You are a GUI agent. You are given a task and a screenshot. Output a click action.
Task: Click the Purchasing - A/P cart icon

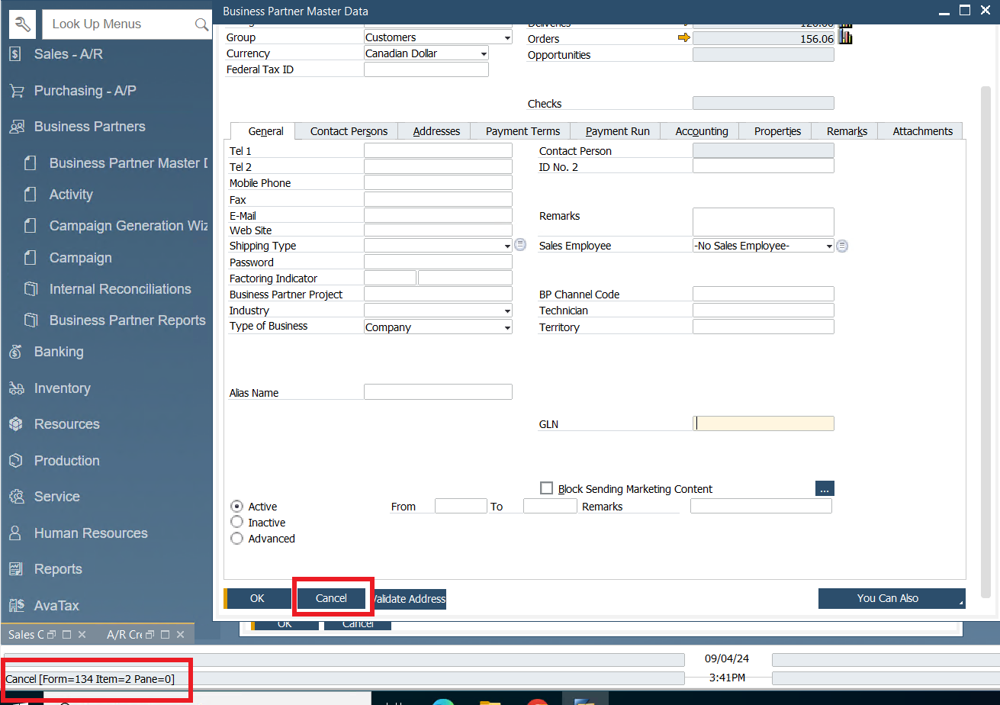coord(16,91)
